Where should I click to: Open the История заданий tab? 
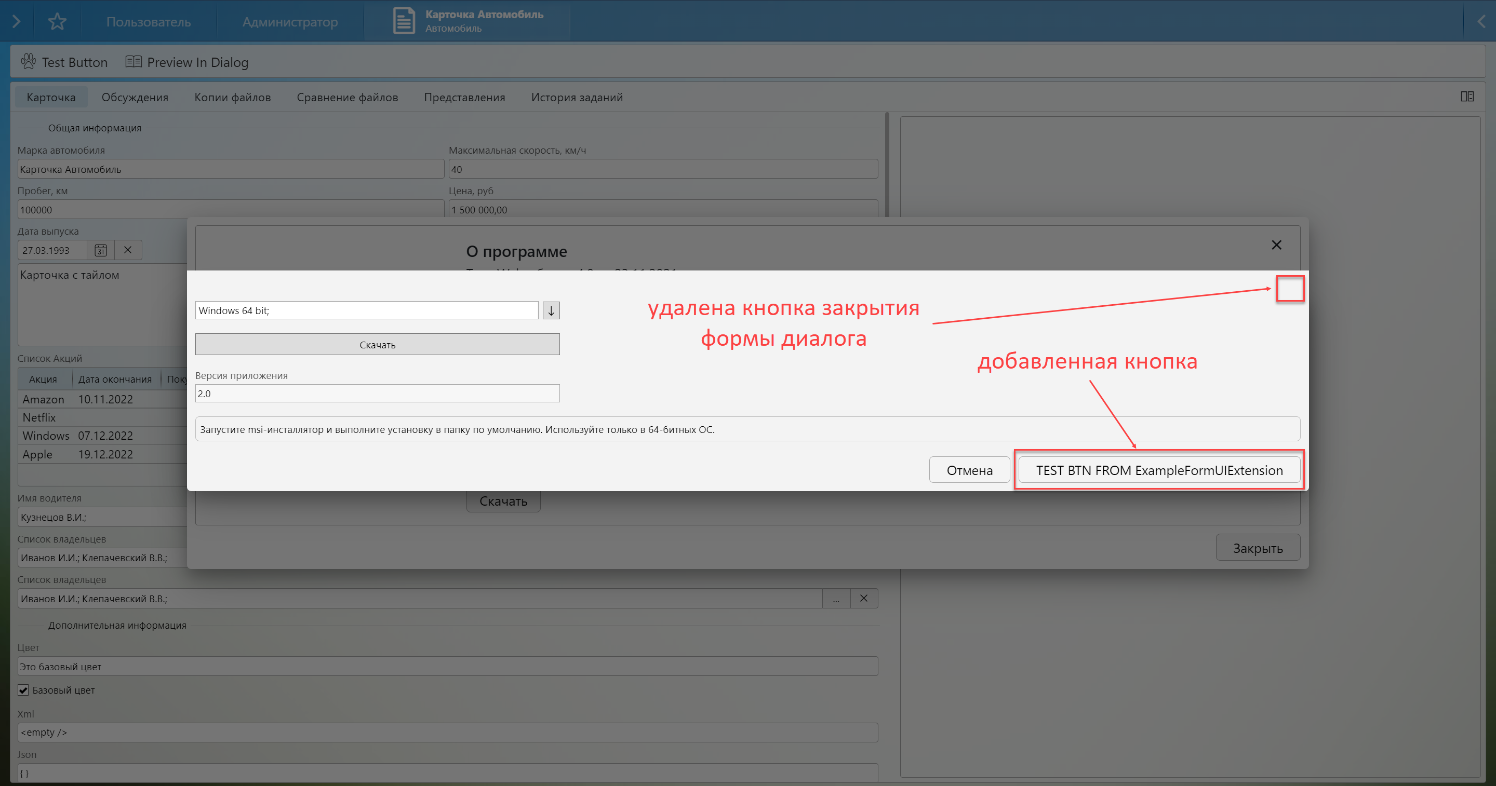[576, 98]
